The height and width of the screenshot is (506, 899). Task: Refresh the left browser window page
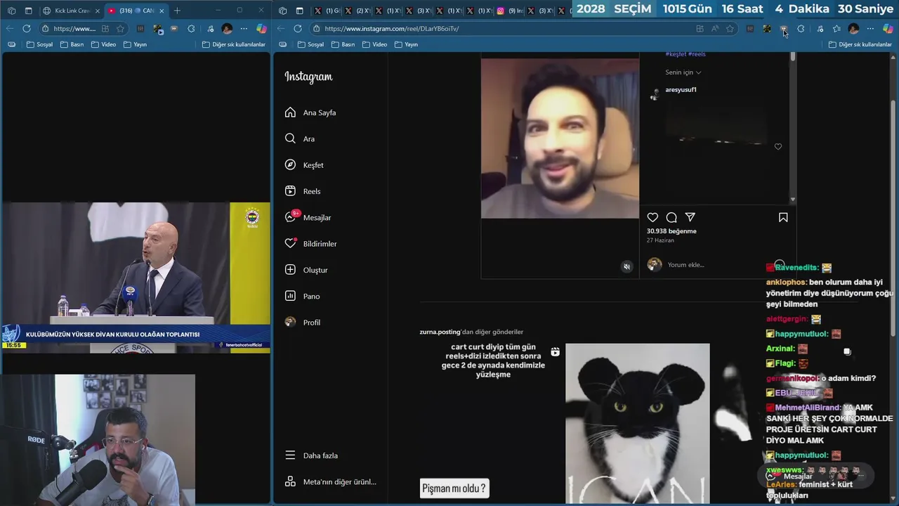tap(26, 29)
